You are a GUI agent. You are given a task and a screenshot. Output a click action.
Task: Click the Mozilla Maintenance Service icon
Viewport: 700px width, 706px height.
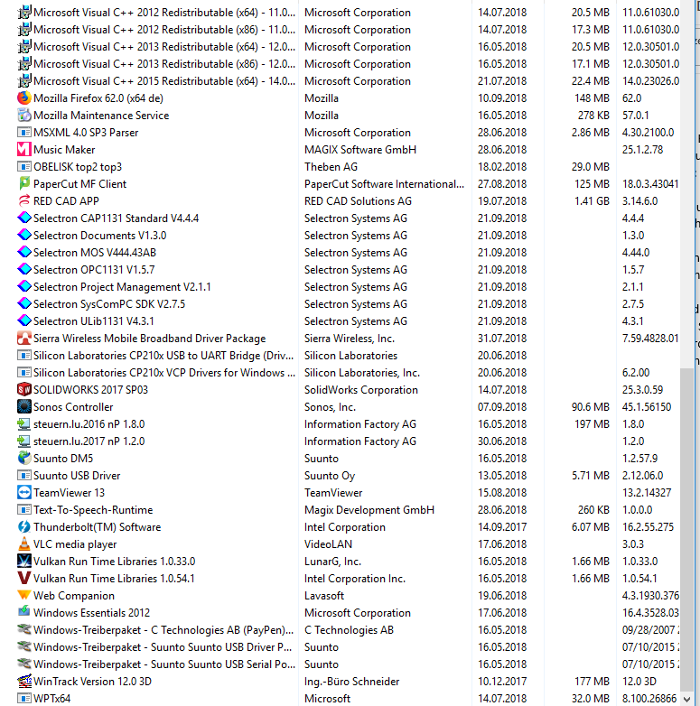[23, 116]
